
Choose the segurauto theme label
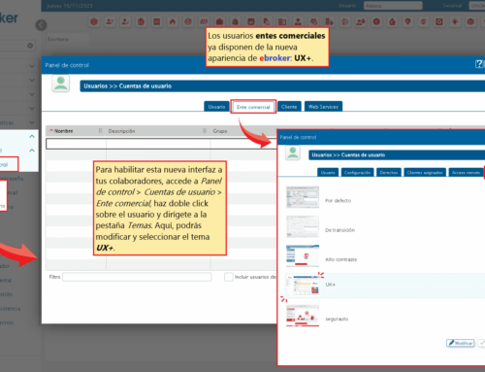[337, 319]
